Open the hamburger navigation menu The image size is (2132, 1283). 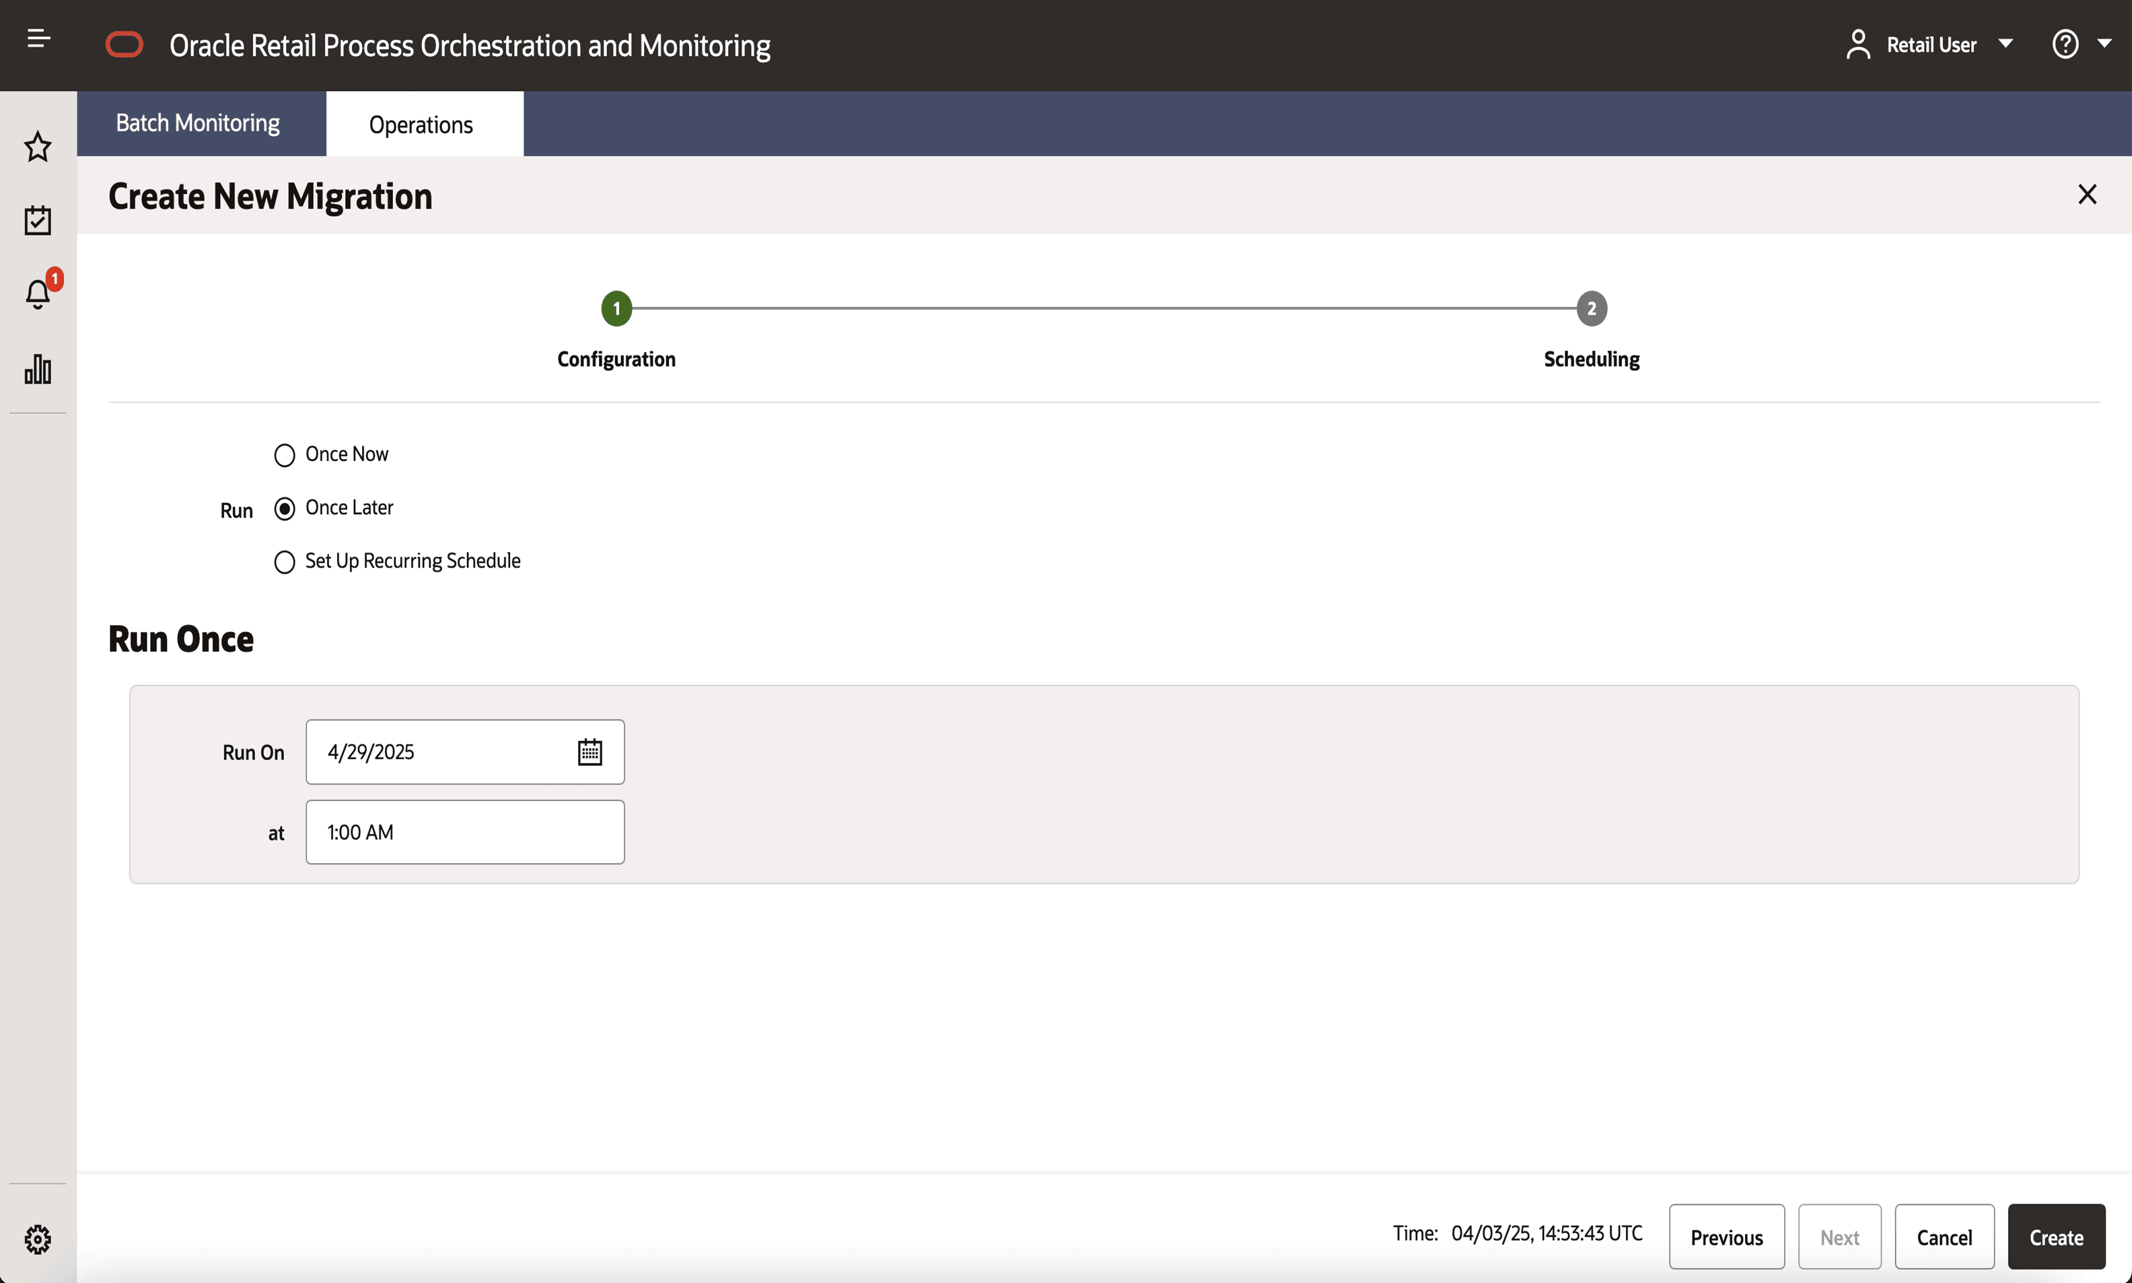point(39,38)
